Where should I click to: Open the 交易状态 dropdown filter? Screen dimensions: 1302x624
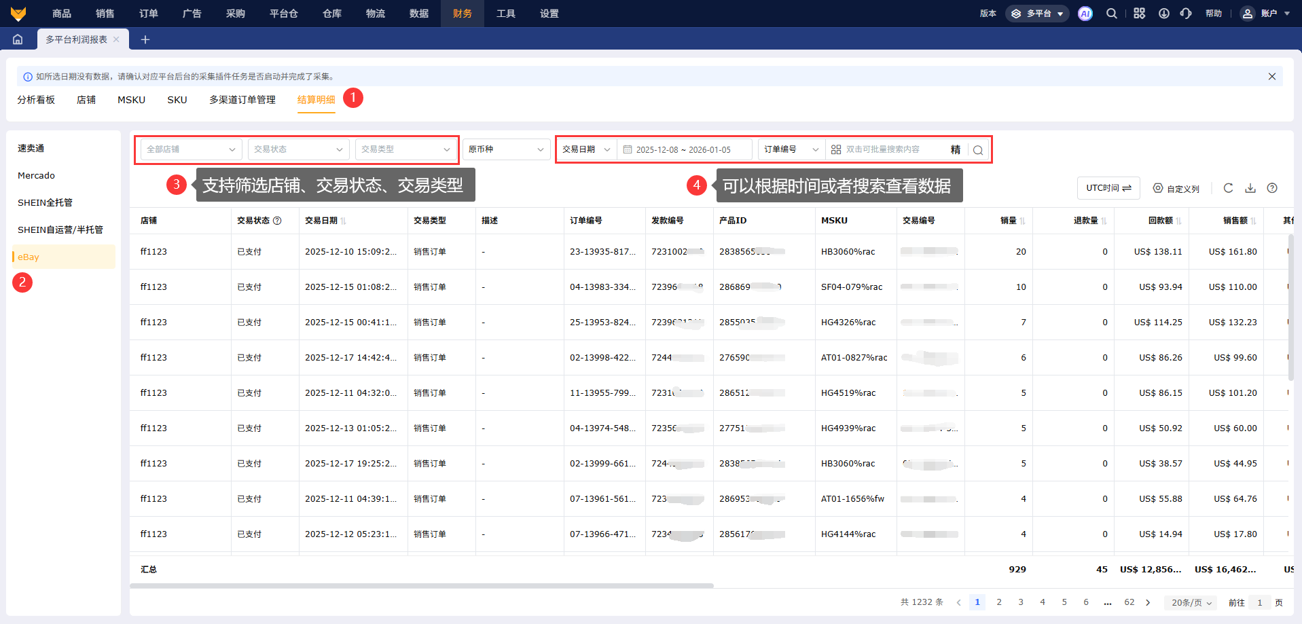[x=298, y=149]
